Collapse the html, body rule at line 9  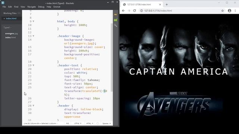pos(33,22)
